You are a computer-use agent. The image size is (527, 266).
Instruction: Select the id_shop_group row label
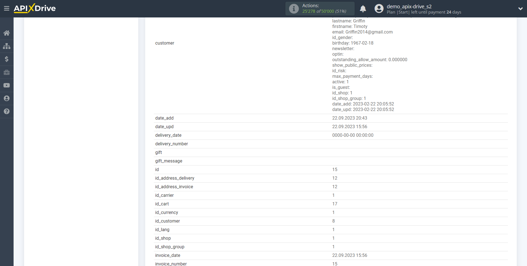(170, 247)
